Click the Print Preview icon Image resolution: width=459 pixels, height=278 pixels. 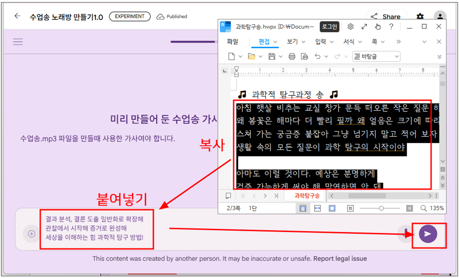pyautogui.click(x=304, y=56)
